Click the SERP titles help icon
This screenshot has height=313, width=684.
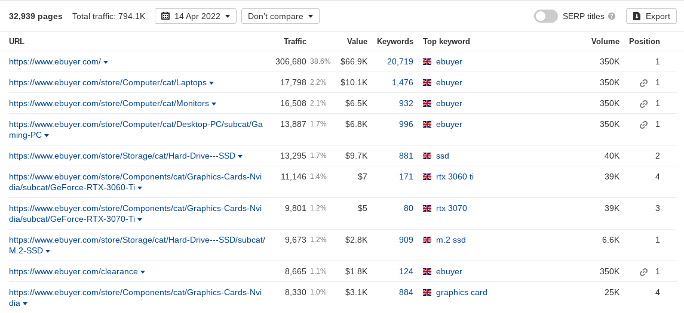pos(612,16)
